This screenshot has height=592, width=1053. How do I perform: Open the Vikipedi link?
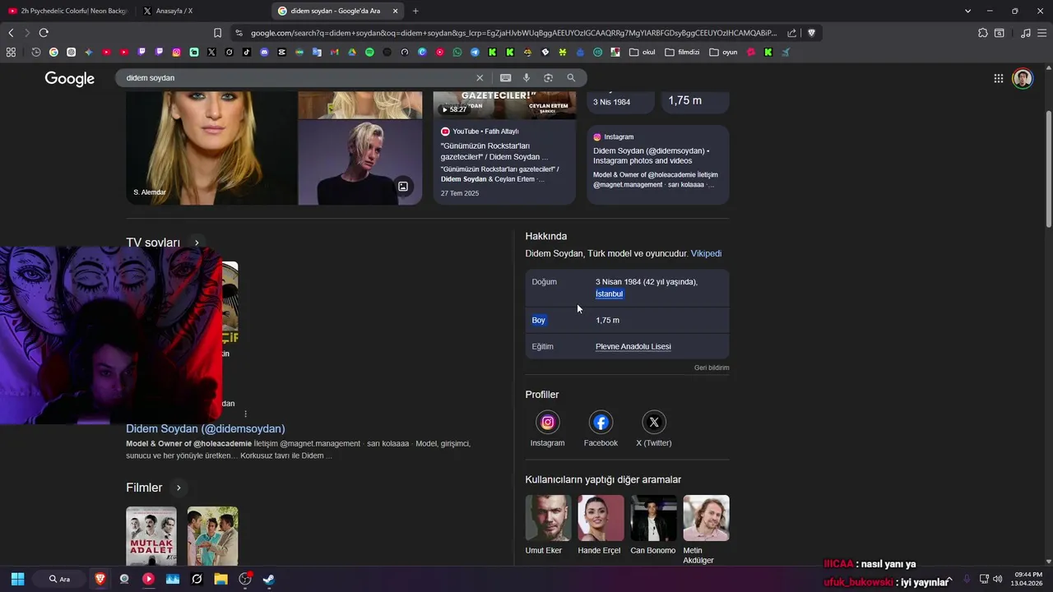point(706,253)
